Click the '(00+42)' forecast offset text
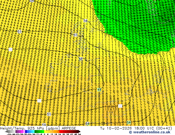Image resolution: width=175 pixels, height=135 pixels. tap(164, 128)
